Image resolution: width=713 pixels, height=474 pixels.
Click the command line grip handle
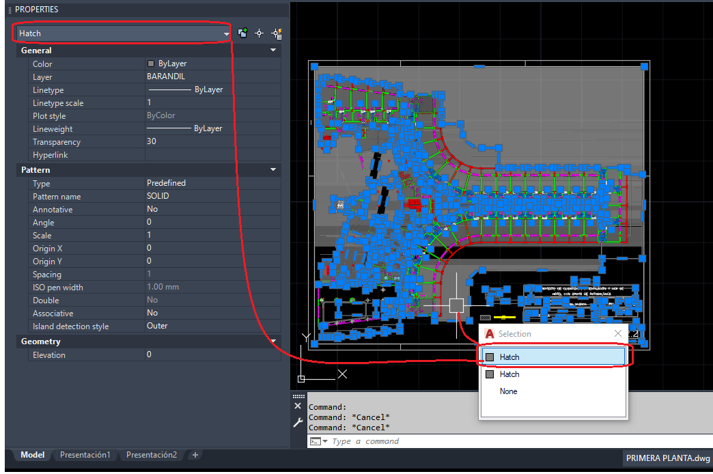coord(298,396)
